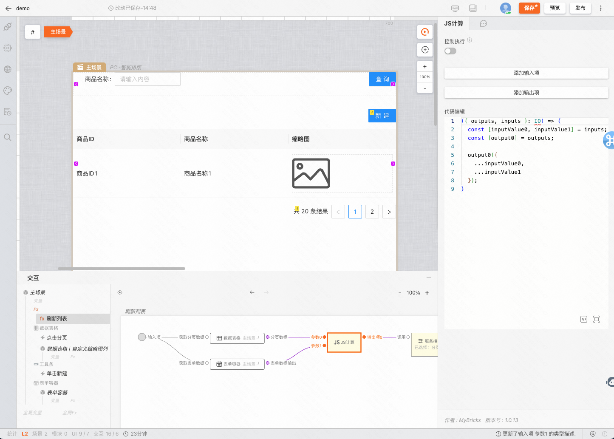Click the blue 查询 button on canvas

(382, 79)
